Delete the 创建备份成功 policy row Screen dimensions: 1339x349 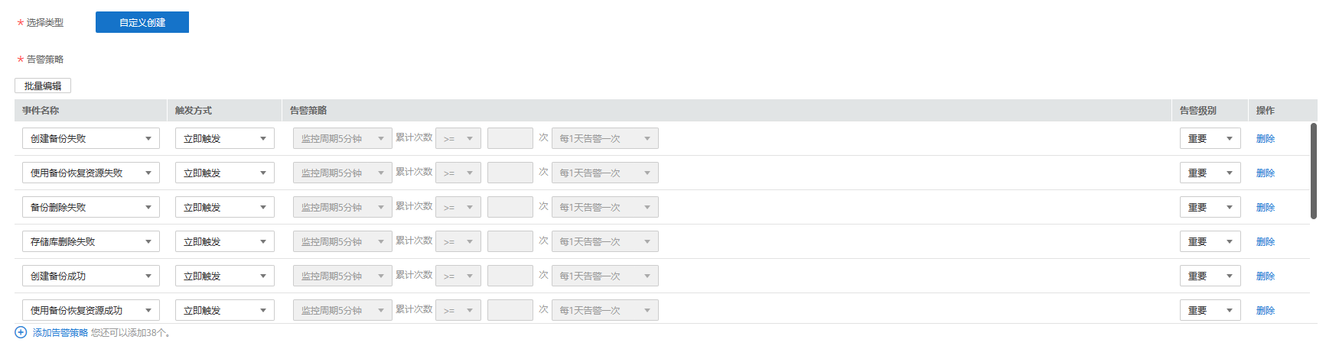1266,276
